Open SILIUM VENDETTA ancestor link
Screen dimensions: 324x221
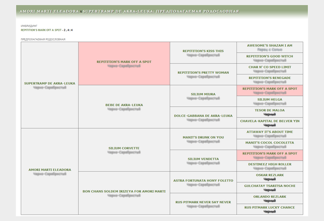click(x=203, y=159)
